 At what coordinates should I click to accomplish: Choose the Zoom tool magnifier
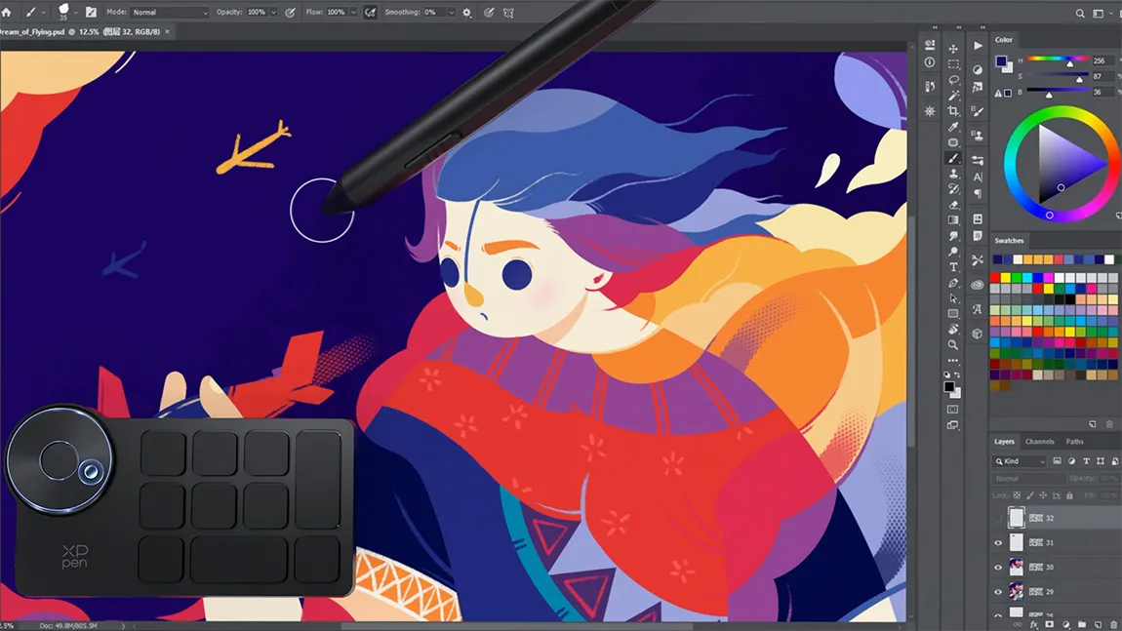click(953, 345)
